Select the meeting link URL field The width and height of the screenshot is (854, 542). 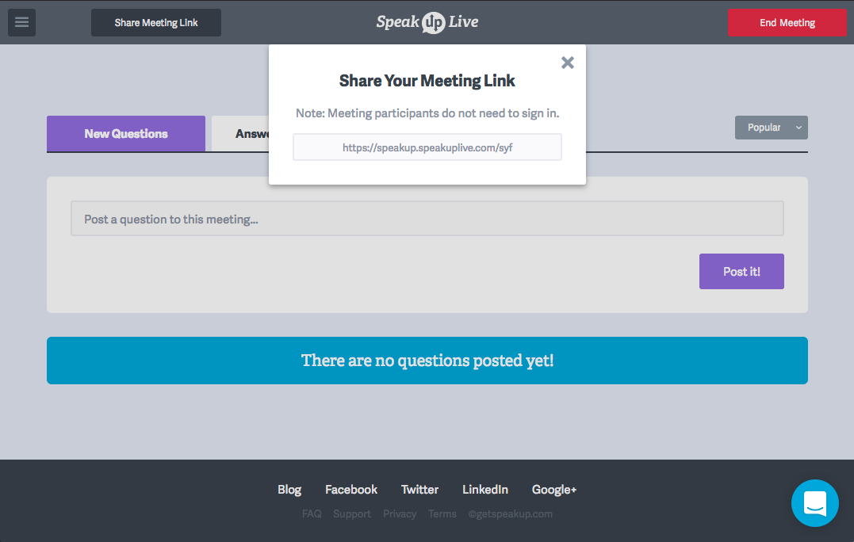[x=427, y=147]
